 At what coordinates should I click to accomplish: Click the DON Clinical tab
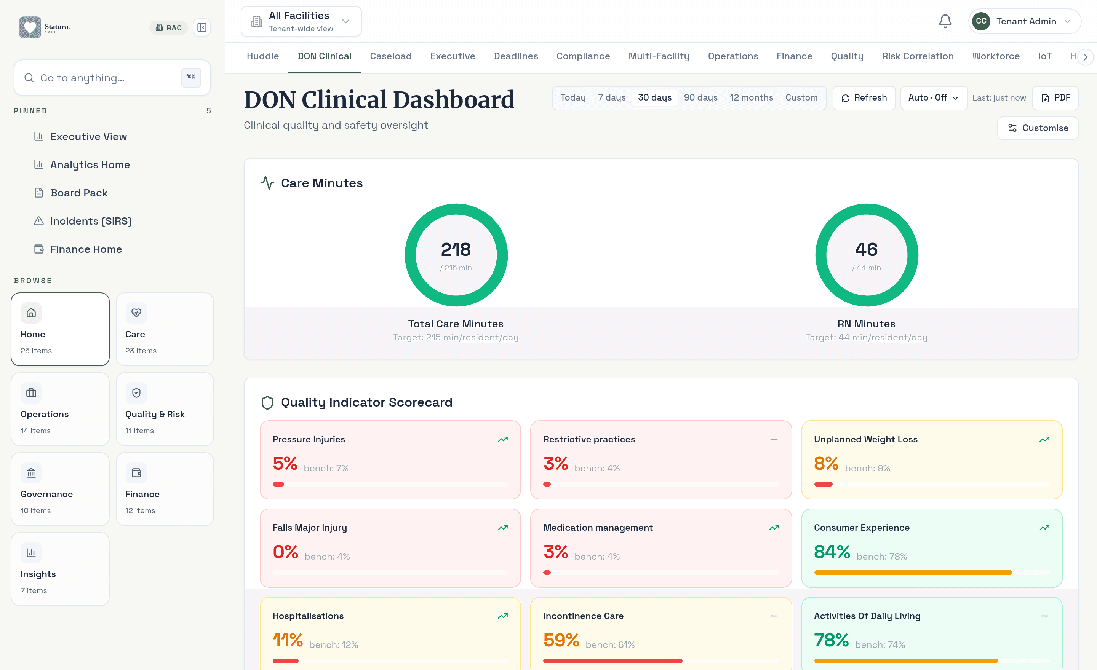click(x=324, y=56)
